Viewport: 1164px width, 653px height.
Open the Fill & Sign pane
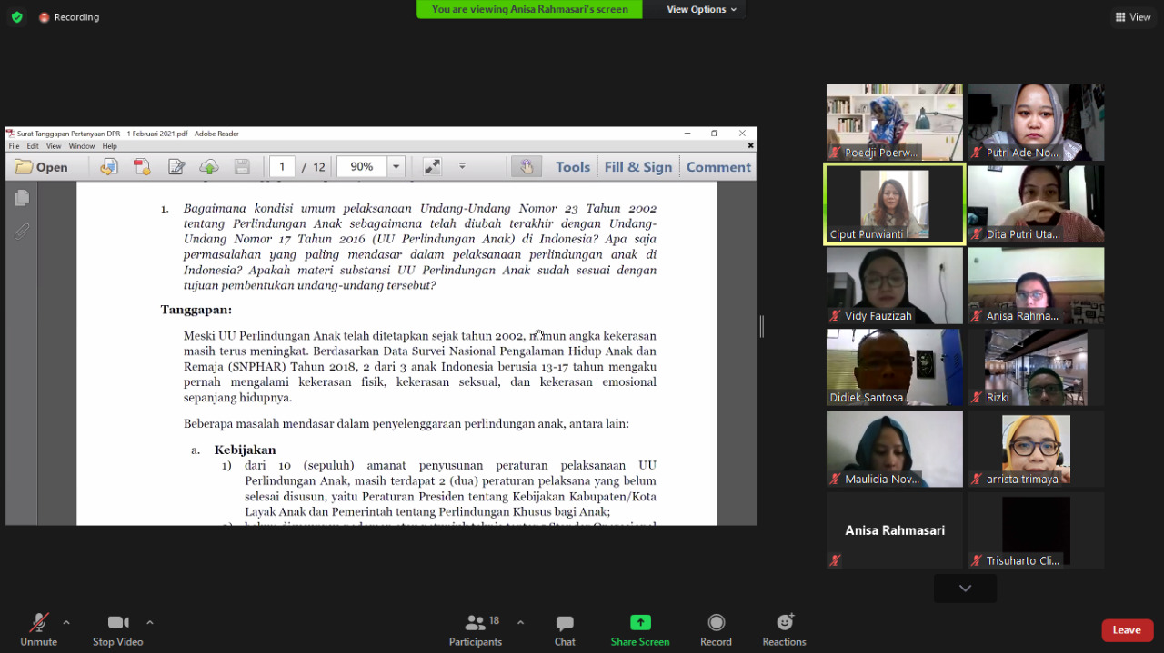(638, 167)
